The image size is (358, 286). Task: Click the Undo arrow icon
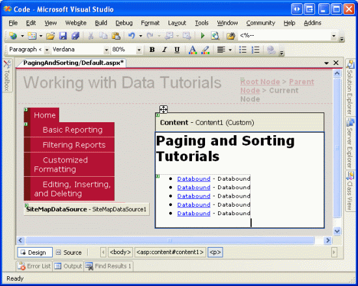[x=131, y=36]
